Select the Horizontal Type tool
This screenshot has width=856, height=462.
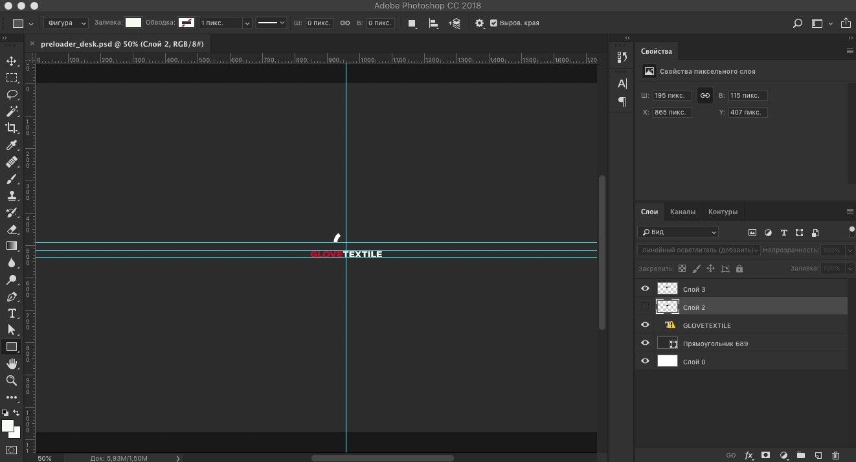point(12,313)
